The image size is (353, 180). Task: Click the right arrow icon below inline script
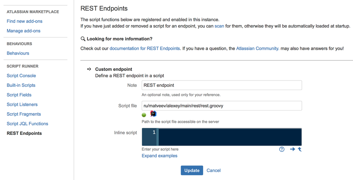292,149
